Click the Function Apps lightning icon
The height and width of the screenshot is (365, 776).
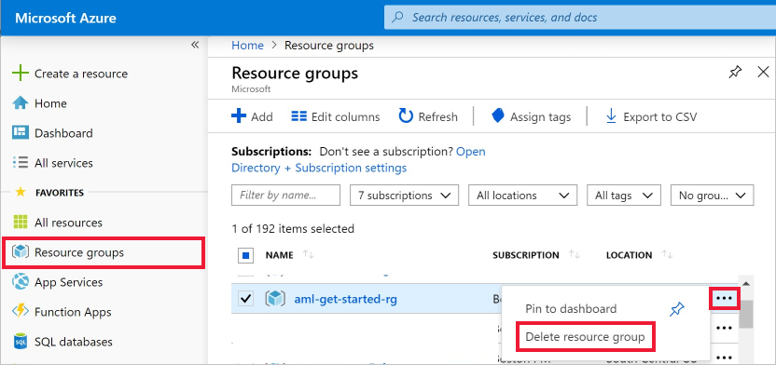point(21,312)
